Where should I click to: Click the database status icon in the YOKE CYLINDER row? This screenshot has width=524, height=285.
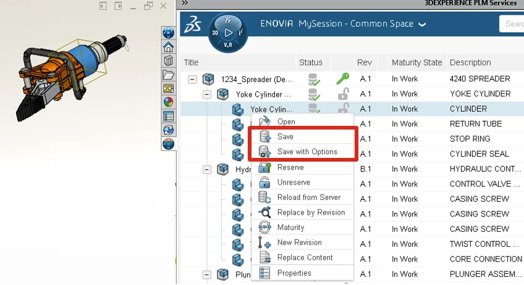(314, 94)
